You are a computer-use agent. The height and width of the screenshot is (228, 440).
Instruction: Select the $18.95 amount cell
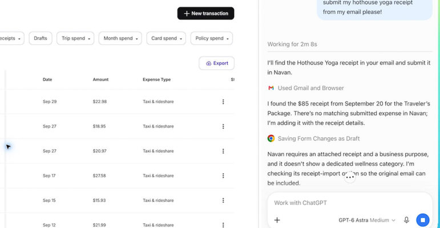pos(99,127)
